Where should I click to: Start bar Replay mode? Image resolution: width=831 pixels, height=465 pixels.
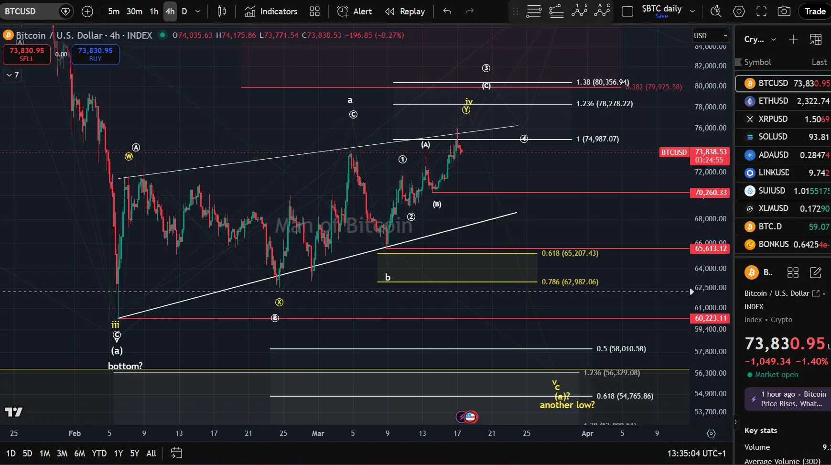(405, 11)
